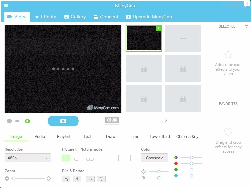The image size is (251, 188).
Task: Open the Chroma Key tab
Action: [x=187, y=136]
